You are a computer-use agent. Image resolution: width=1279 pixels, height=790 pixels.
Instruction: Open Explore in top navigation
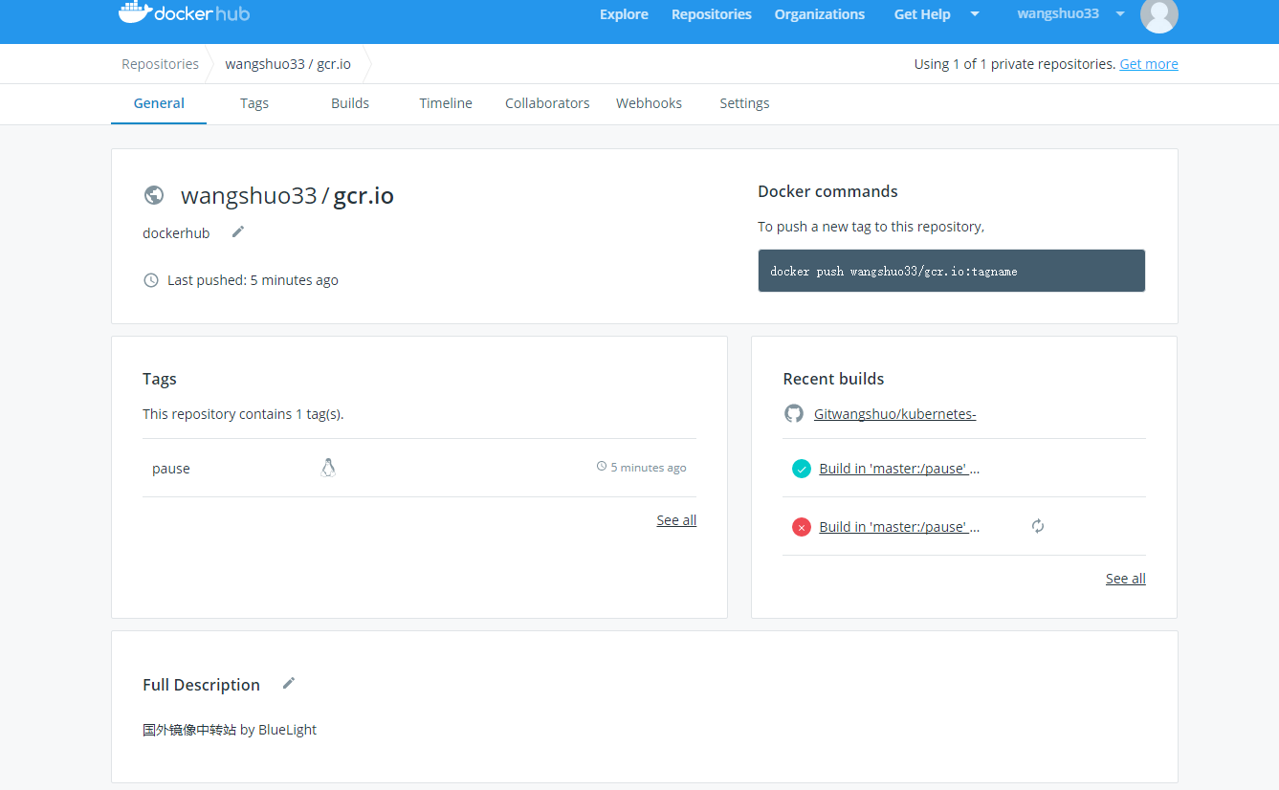point(624,14)
